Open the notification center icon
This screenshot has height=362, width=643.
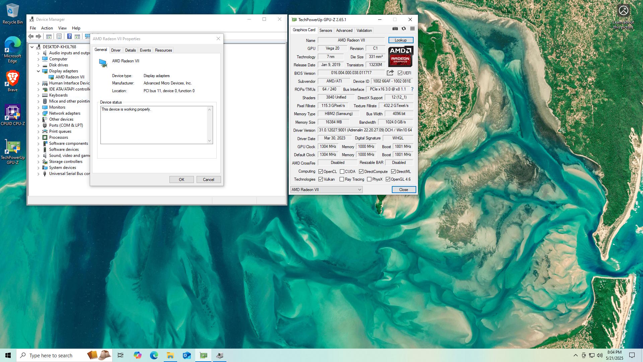632,355
